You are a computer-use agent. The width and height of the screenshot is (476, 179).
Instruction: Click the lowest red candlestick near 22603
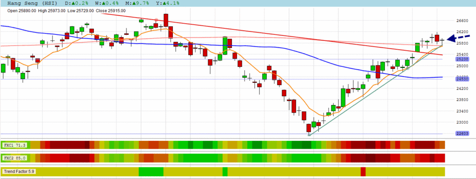tap(309, 128)
